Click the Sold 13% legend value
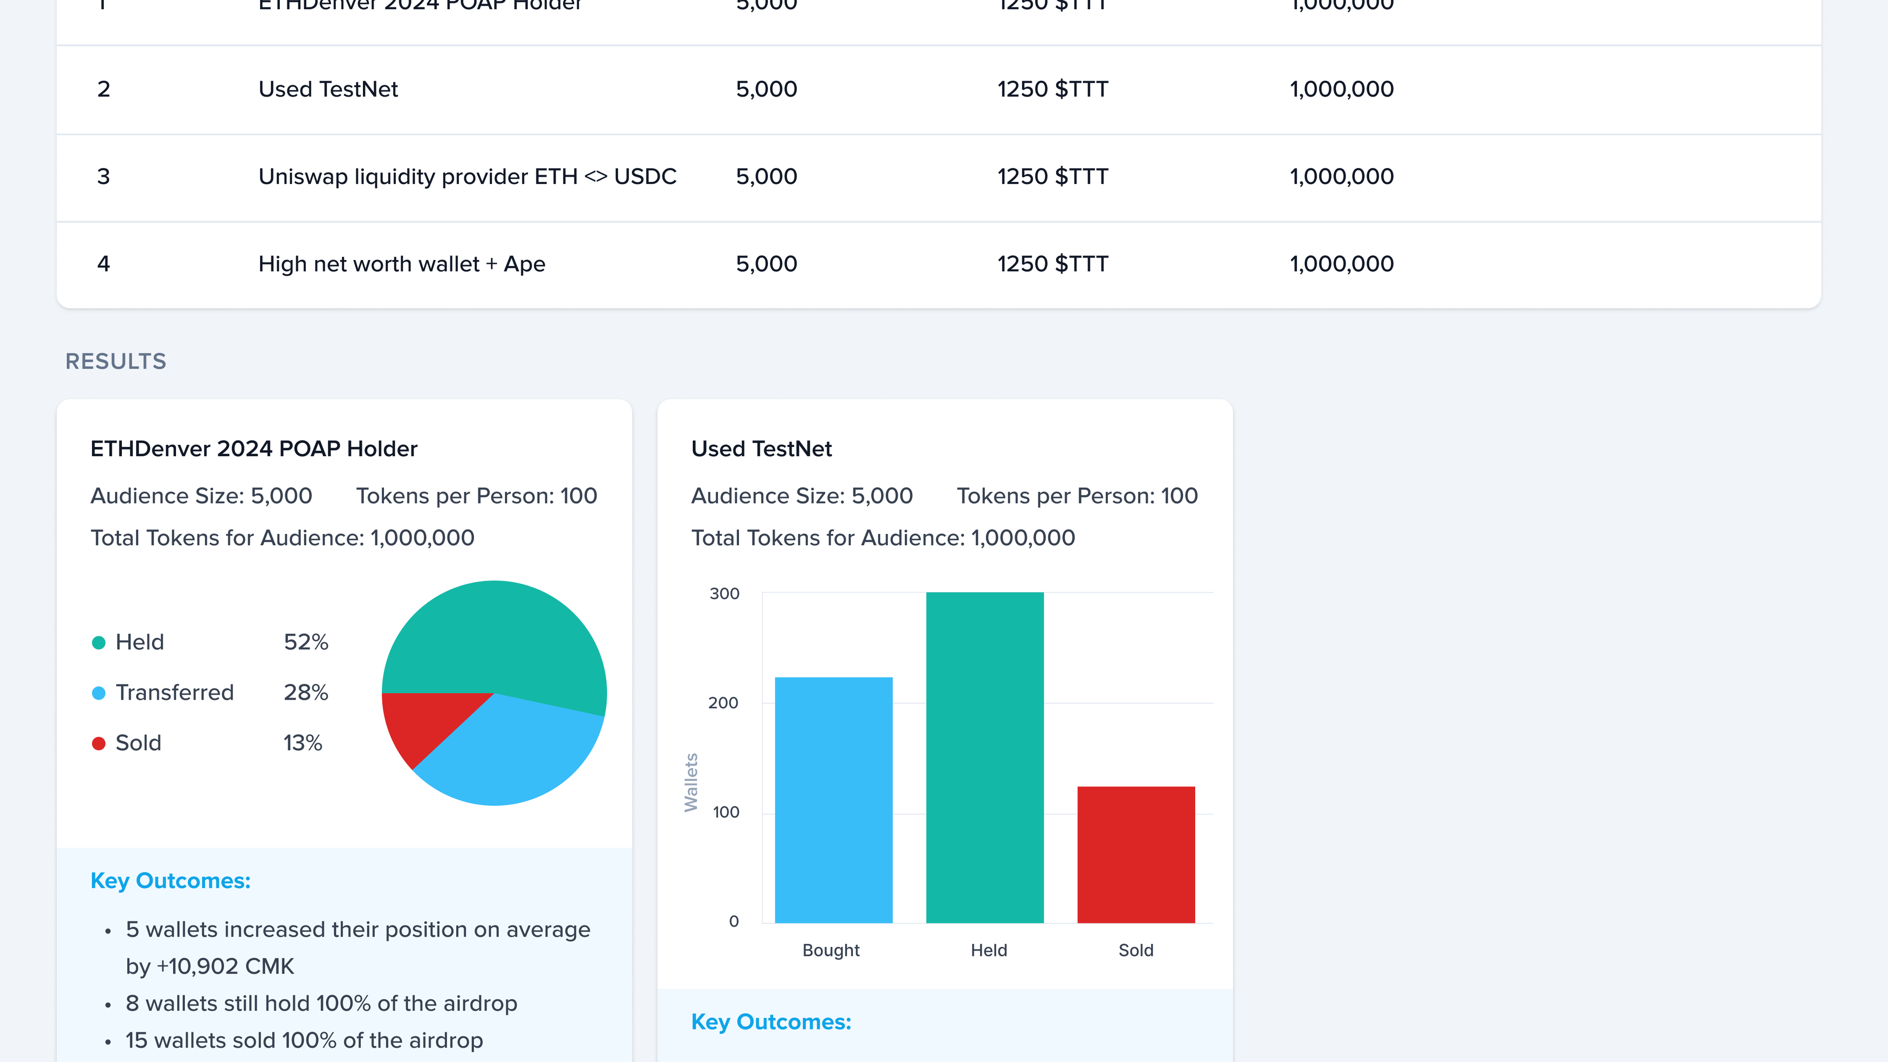1888x1062 pixels. click(x=303, y=743)
